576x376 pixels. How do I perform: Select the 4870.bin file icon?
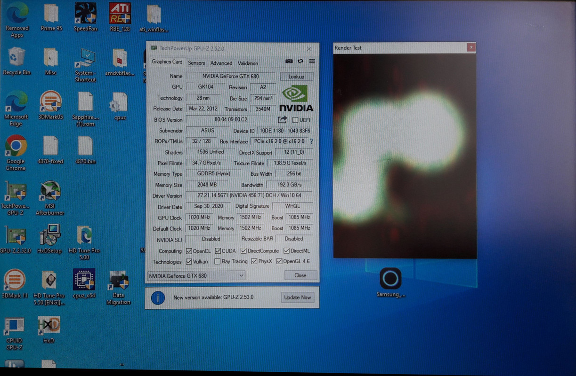85,150
